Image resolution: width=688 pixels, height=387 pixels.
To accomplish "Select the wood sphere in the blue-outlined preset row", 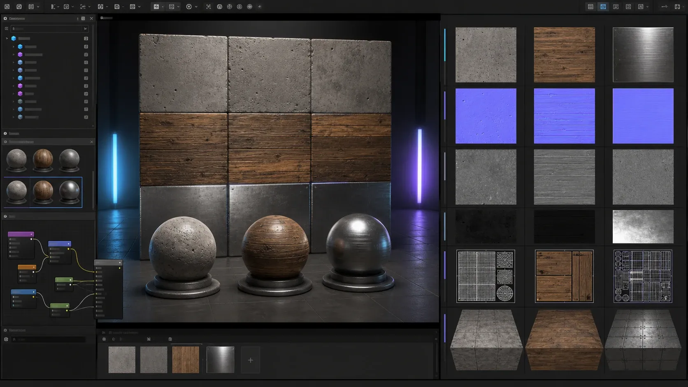I will point(43,192).
